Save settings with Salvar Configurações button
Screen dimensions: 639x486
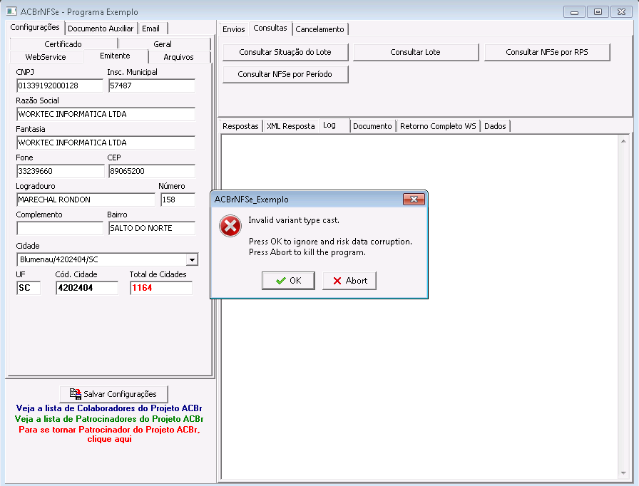coord(113,394)
